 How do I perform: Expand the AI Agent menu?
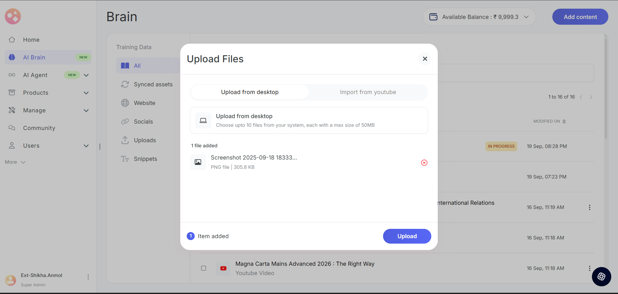(86, 75)
